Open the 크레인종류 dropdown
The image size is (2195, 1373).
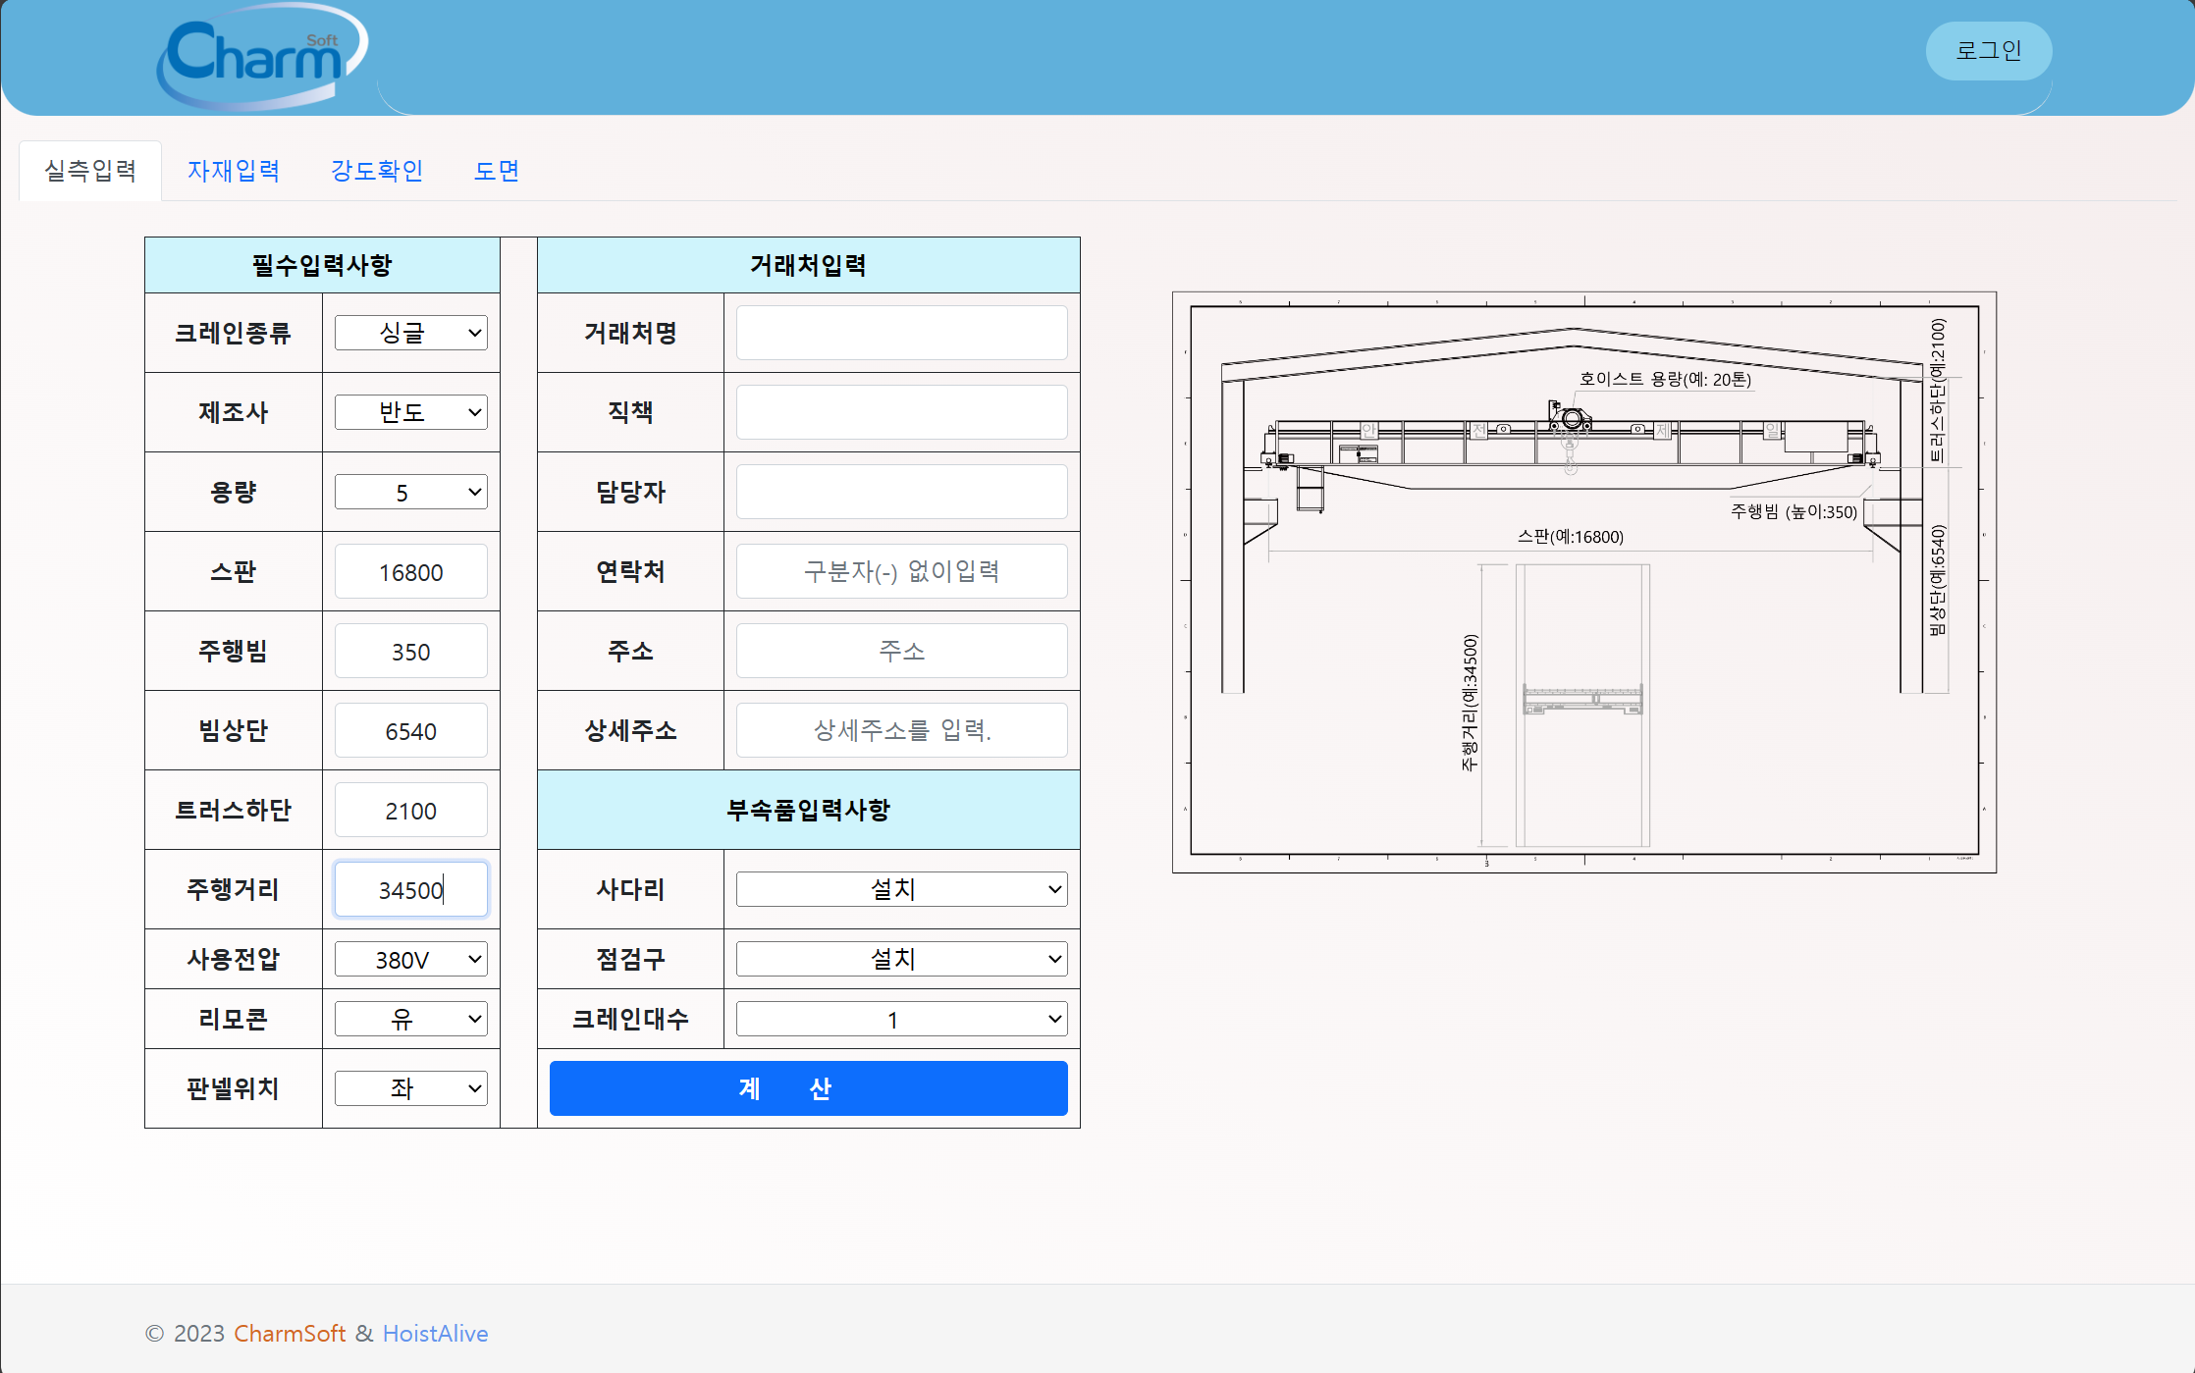pyautogui.click(x=410, y=333)
